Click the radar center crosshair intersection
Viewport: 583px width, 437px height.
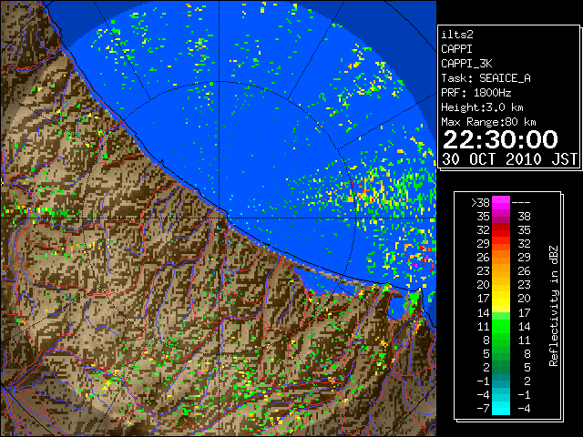[220, 218]
